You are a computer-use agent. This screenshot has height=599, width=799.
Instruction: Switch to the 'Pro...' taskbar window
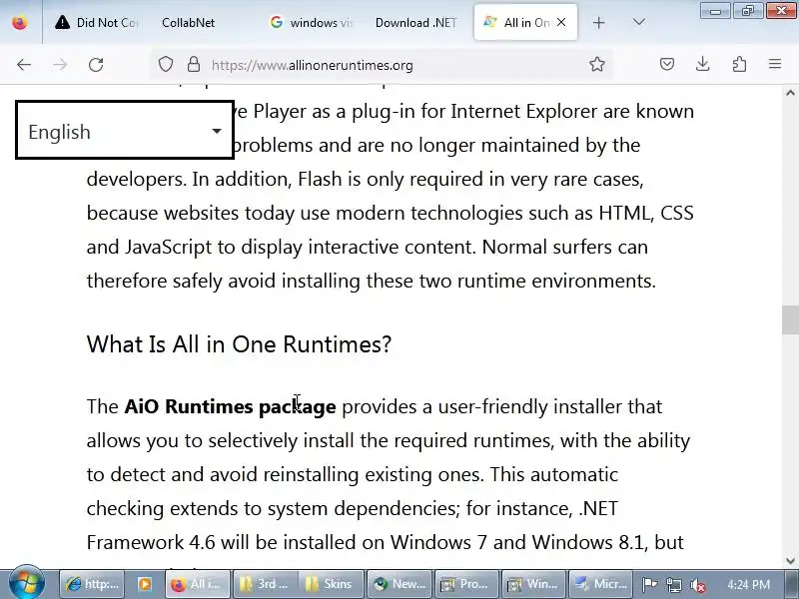coord(466,584)
